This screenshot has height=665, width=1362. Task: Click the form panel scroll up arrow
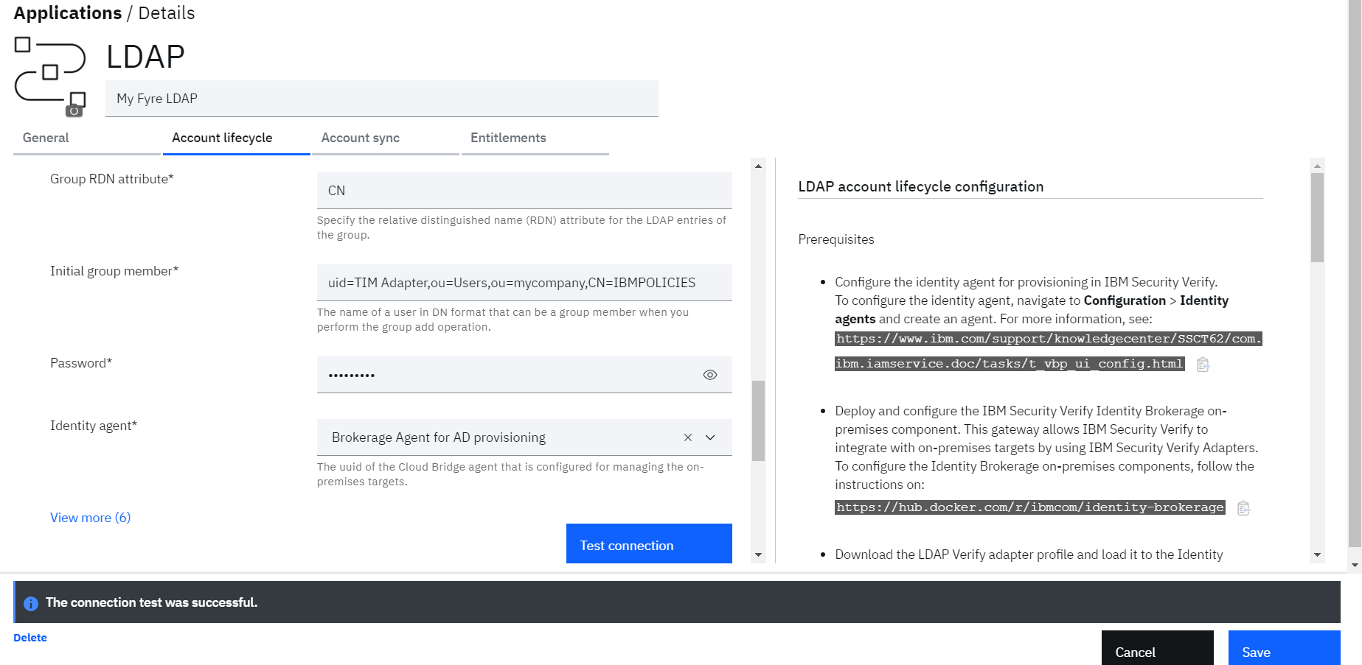click(x=758, y=166)
